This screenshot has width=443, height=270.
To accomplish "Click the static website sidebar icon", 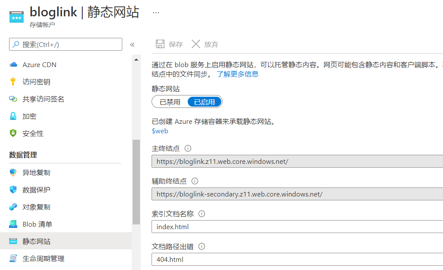I will click(x=13, y=241).
